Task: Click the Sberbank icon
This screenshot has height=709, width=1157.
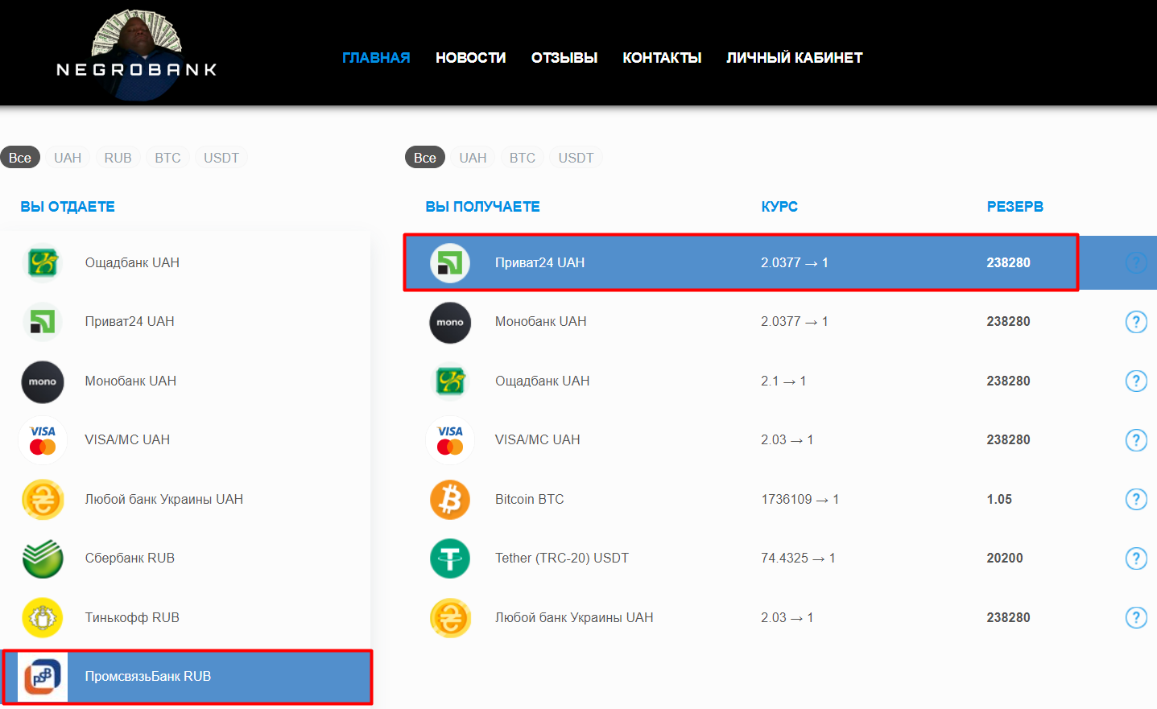Action: 43,559
